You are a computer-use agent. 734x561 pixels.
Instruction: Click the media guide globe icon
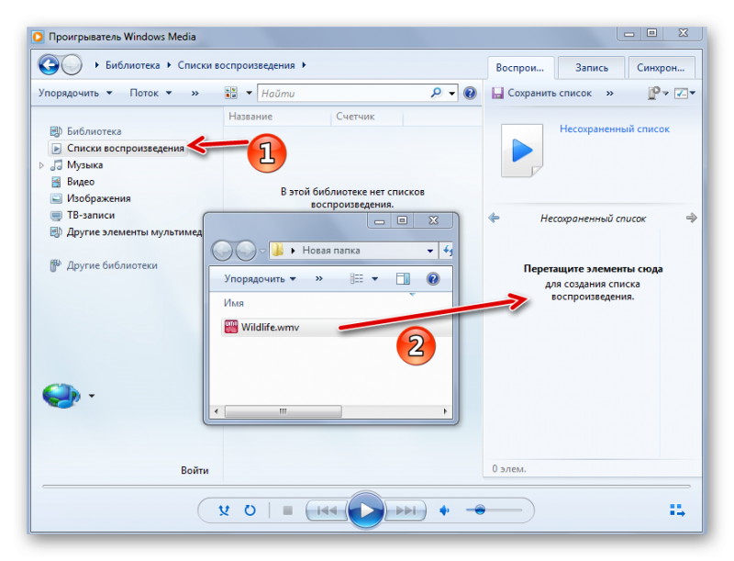point(61,396)
